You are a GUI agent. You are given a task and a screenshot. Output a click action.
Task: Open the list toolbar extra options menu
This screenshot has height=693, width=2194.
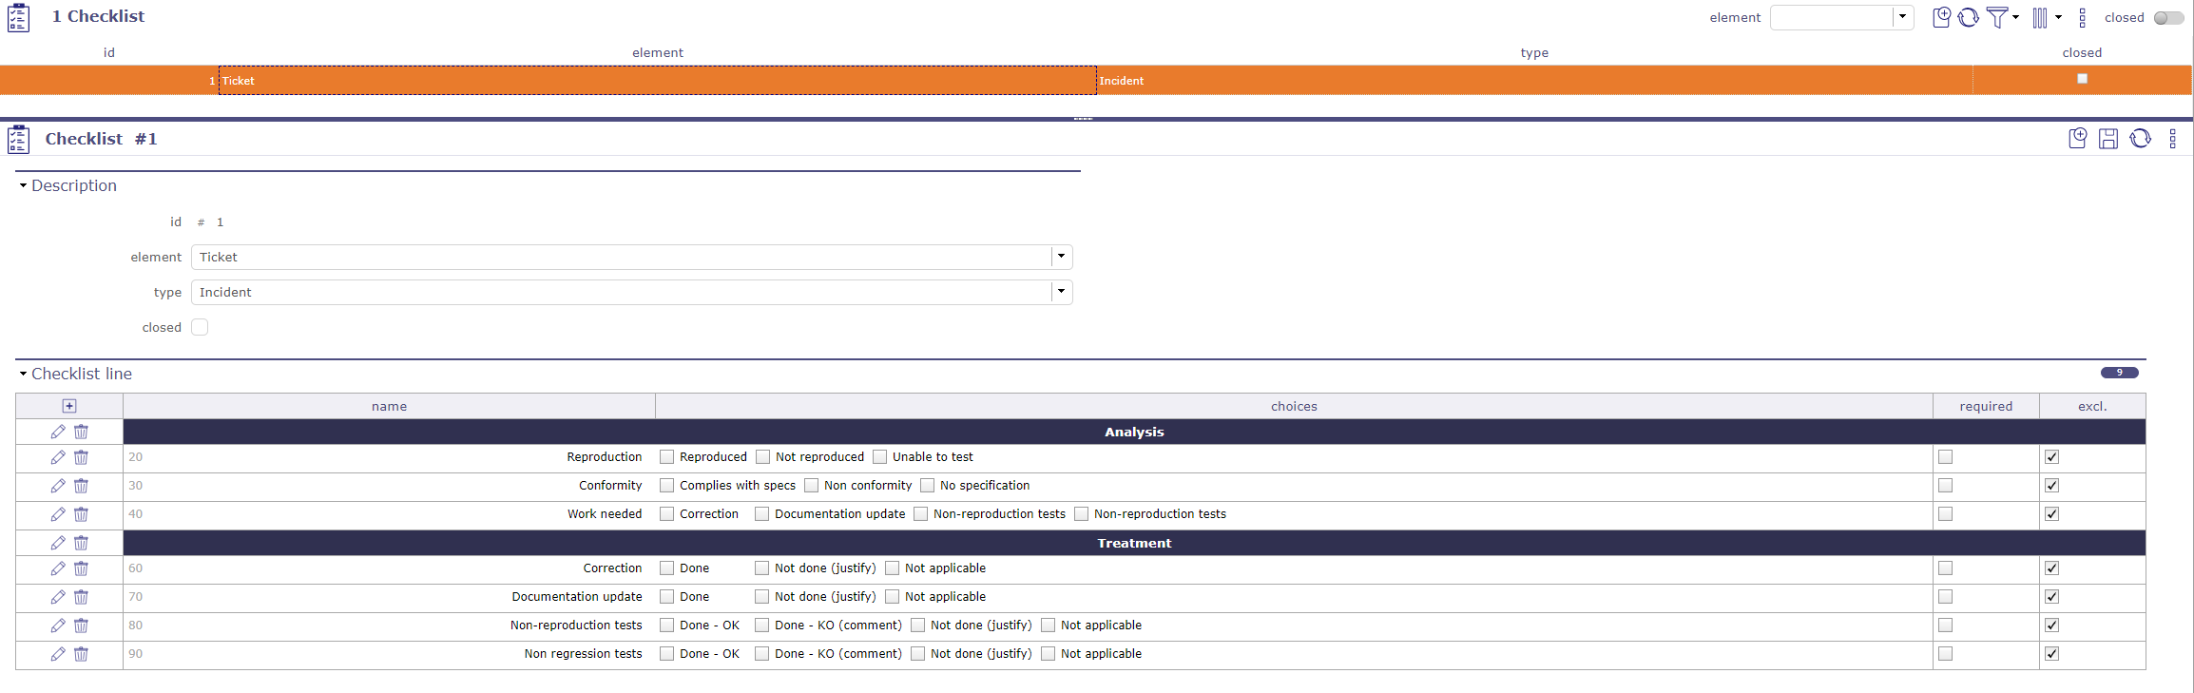(x=2082, y=17)
